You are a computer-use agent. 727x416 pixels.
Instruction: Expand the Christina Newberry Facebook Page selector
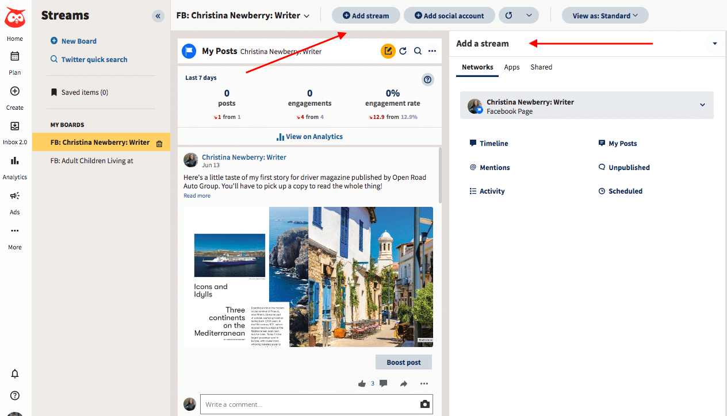pos(587,105)
